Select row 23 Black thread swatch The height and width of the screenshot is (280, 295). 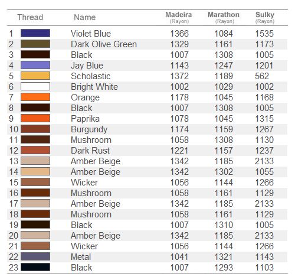pos(35,267)
